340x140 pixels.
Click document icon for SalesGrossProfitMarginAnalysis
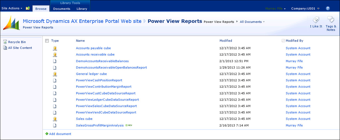(x=55, y=125)
